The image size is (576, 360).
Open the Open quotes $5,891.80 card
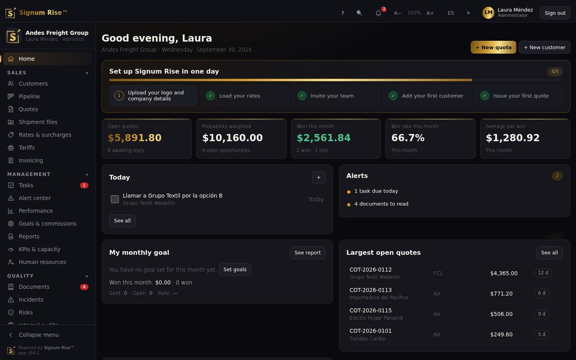(147, 139)
